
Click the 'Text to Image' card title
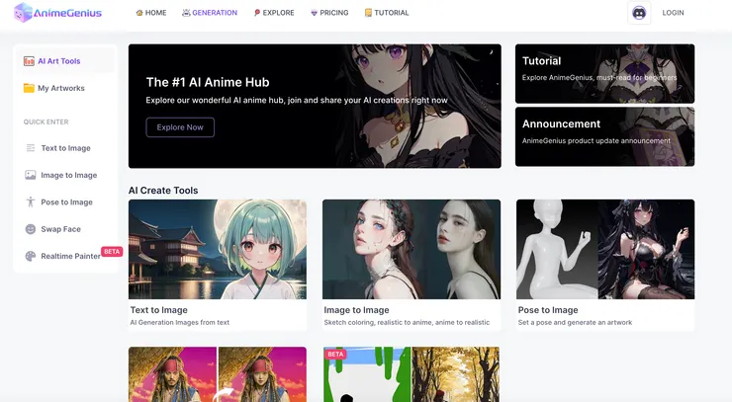158,310
